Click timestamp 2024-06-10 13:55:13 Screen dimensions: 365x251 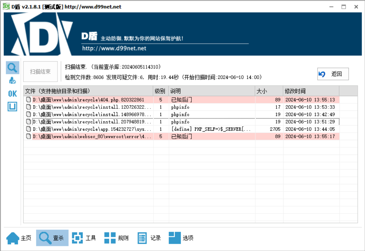pos(310,100)
